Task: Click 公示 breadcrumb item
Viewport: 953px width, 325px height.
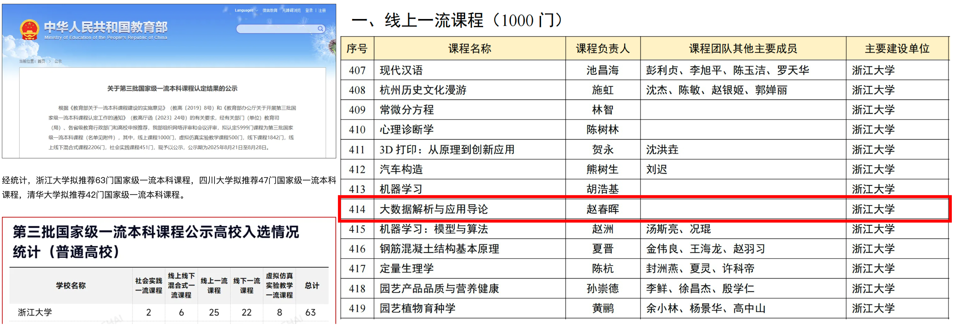Action: click(58, 61)
